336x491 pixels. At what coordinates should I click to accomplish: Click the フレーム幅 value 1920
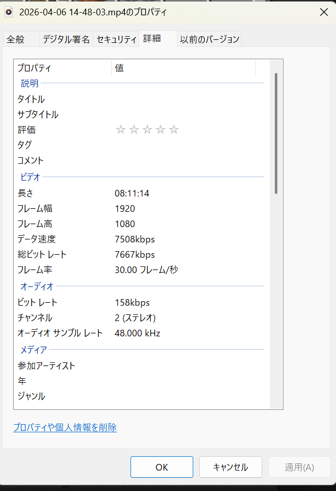125,209
